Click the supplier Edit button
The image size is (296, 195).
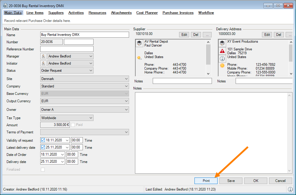coord(184,35)
